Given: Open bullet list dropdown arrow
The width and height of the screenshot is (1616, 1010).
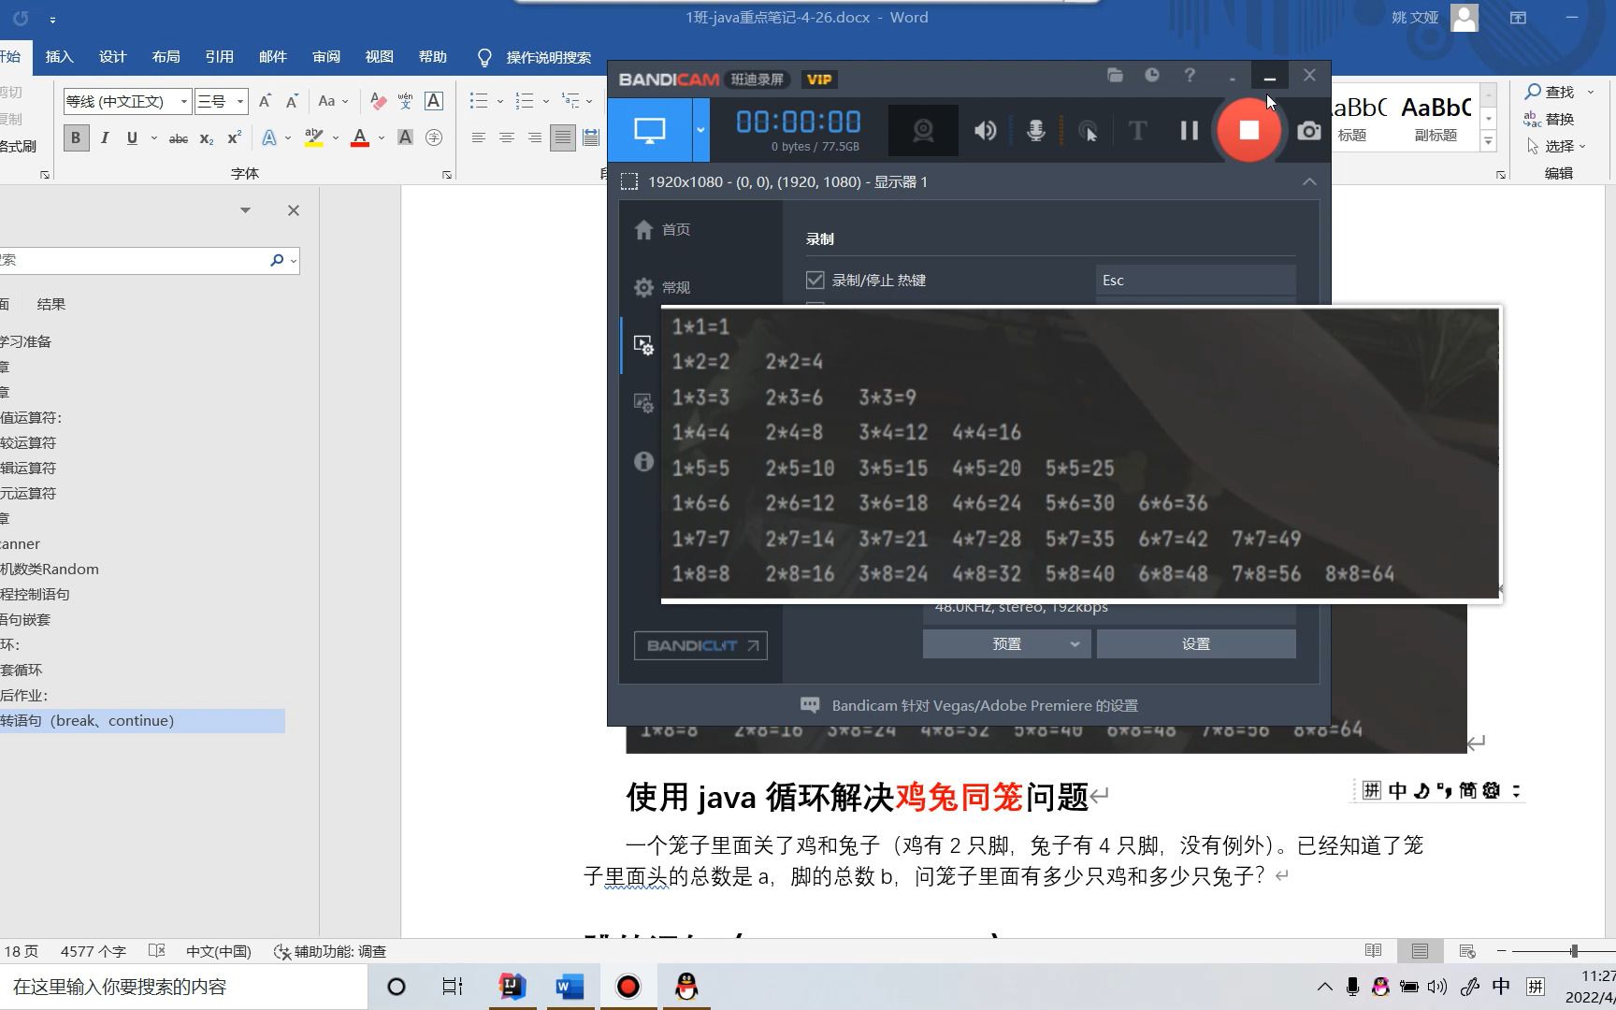Looking at the screenshot, I should pyautogui.click(x=500, y=101).
